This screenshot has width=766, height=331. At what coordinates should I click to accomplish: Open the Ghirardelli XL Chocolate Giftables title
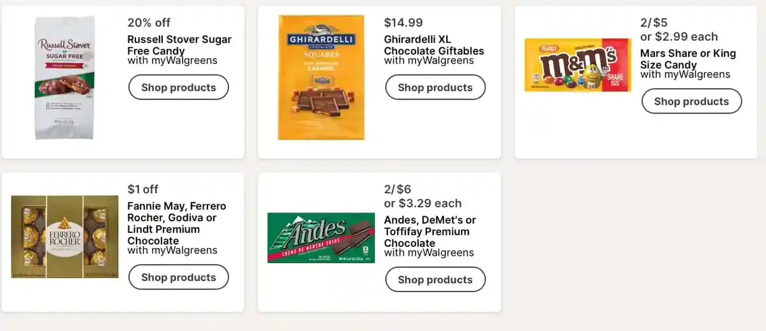tap(434, 45)
